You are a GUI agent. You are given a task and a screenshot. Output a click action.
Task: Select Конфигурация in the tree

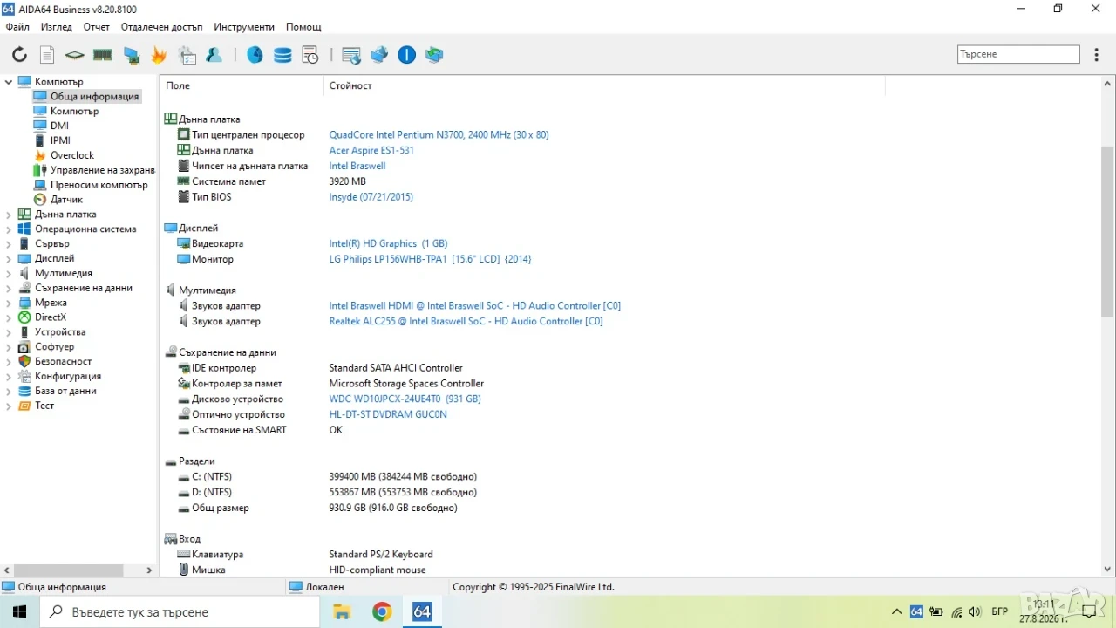pos(68,377)
